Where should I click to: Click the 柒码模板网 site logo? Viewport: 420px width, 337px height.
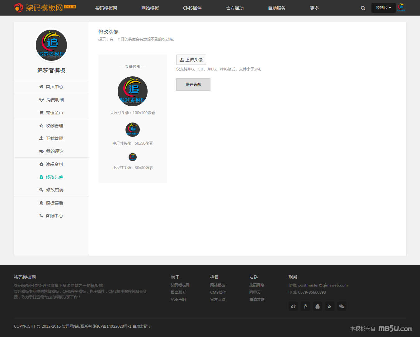click(x=44, y=7)
